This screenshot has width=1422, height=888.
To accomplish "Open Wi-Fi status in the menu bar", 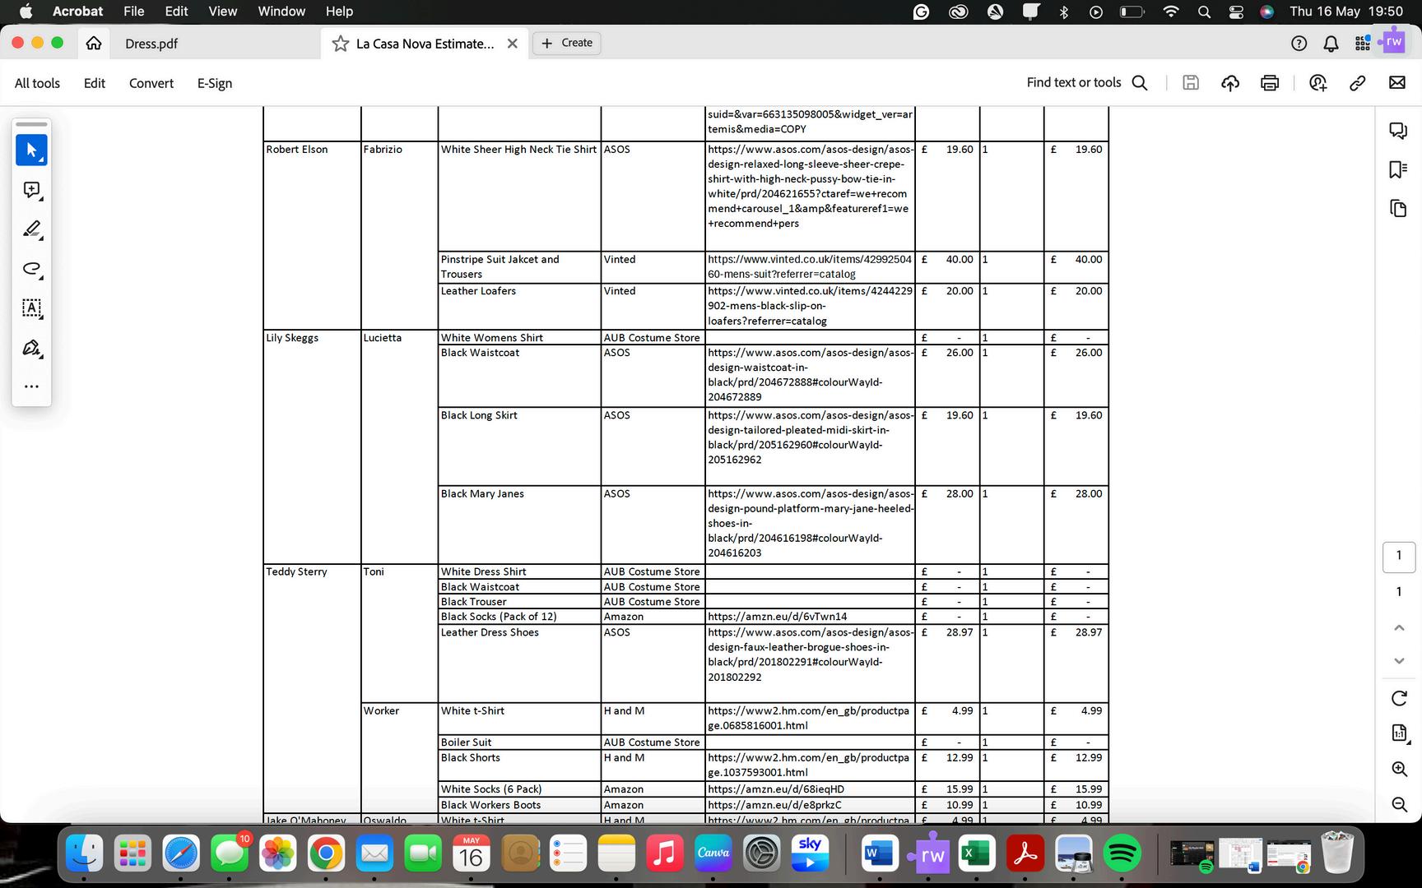I will click(1171, 12).
